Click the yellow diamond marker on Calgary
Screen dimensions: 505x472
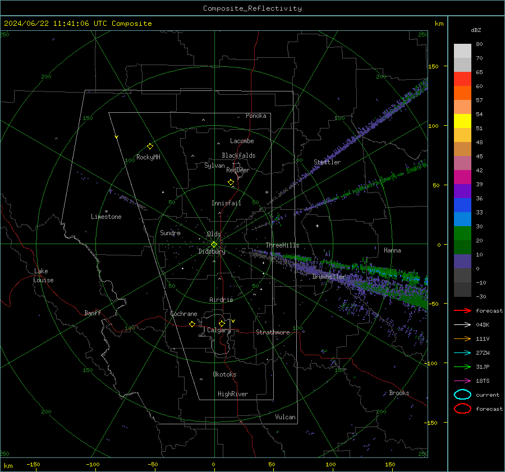pyautogui.click(x=222, y=323)
